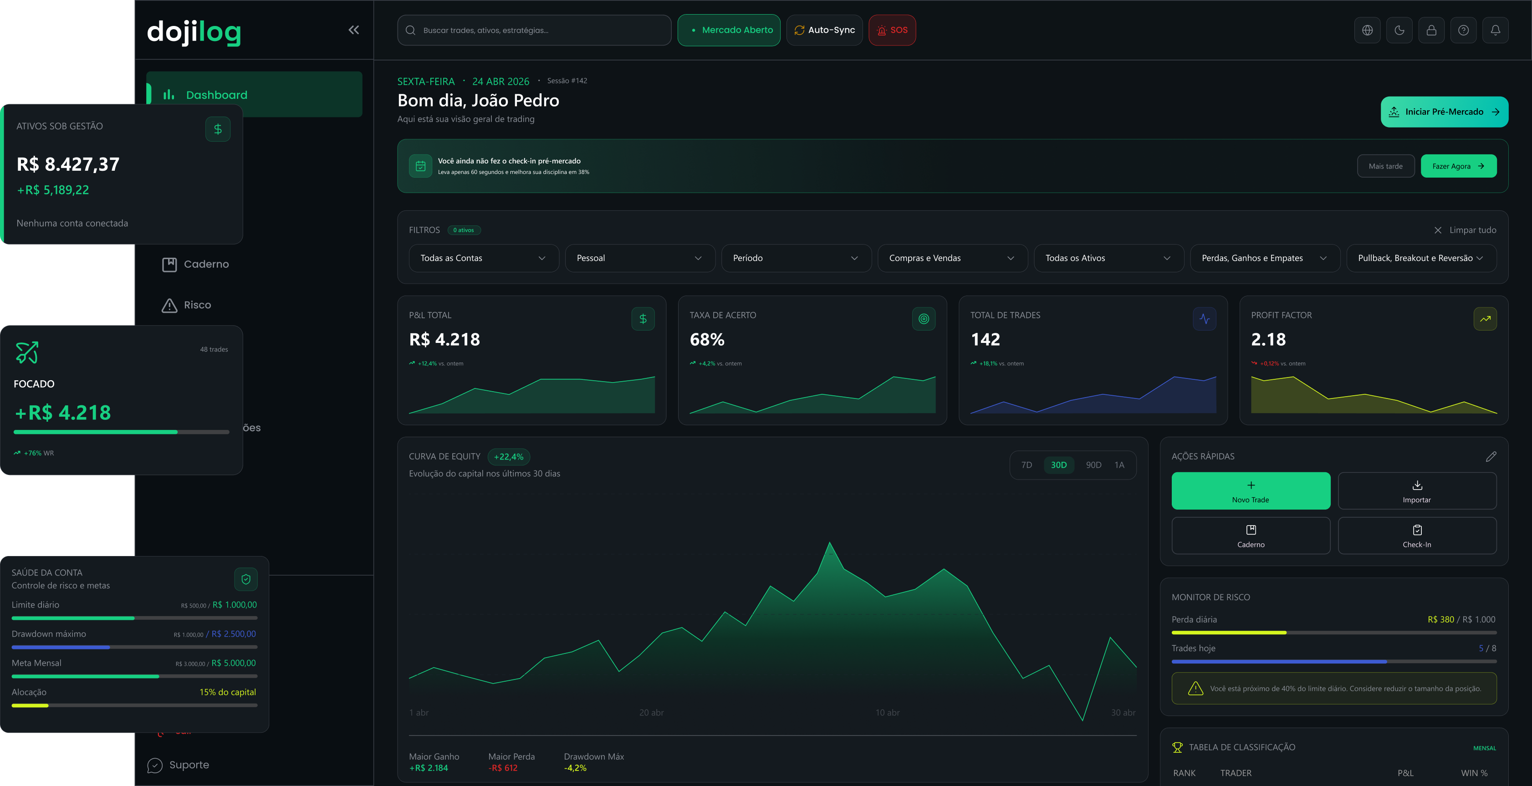Click calendar check icon in pre-market banner
This screenshot has width=1532, height=786.
(x=420, y=166)
